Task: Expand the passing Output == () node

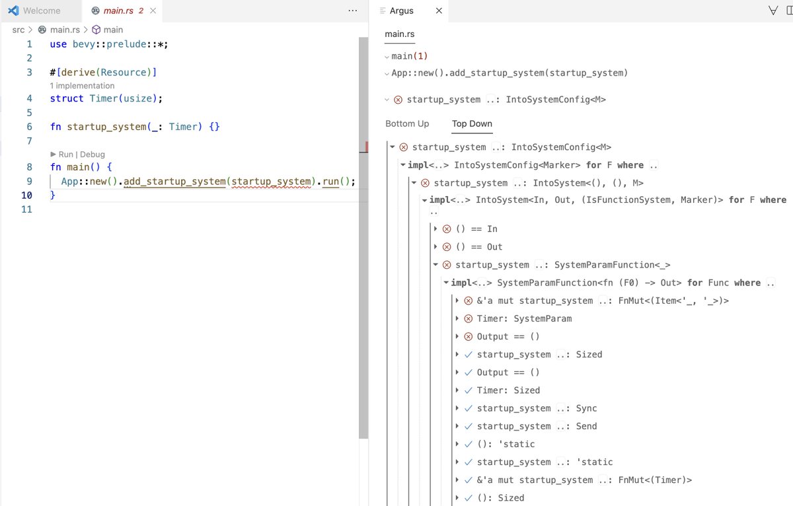Action: (457, 373)
